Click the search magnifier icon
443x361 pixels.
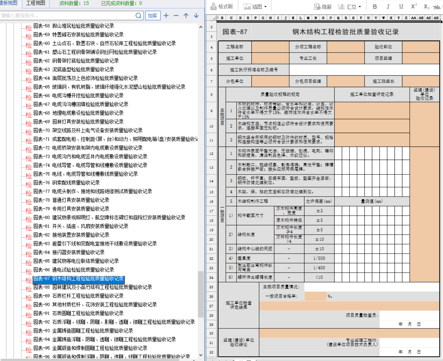(x=138, y=16)
